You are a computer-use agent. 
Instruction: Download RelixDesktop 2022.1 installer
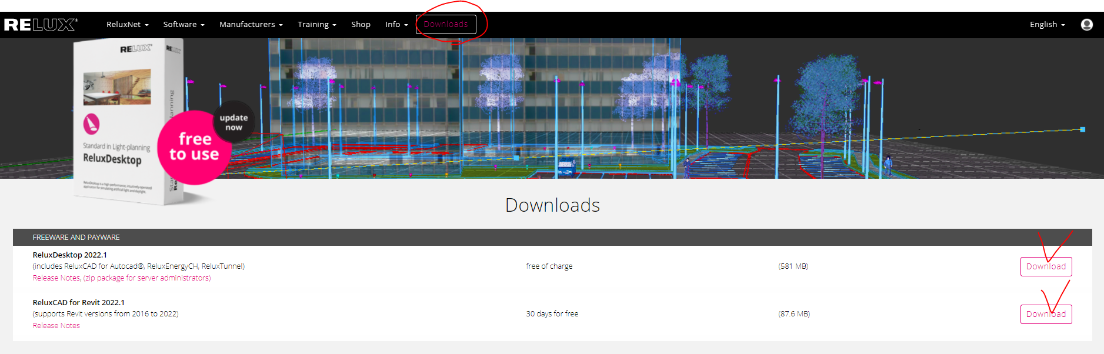[x=1046, y=266]
